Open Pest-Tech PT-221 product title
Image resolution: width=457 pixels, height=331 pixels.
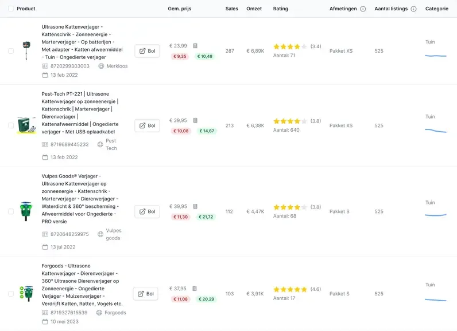coord(80,113)
